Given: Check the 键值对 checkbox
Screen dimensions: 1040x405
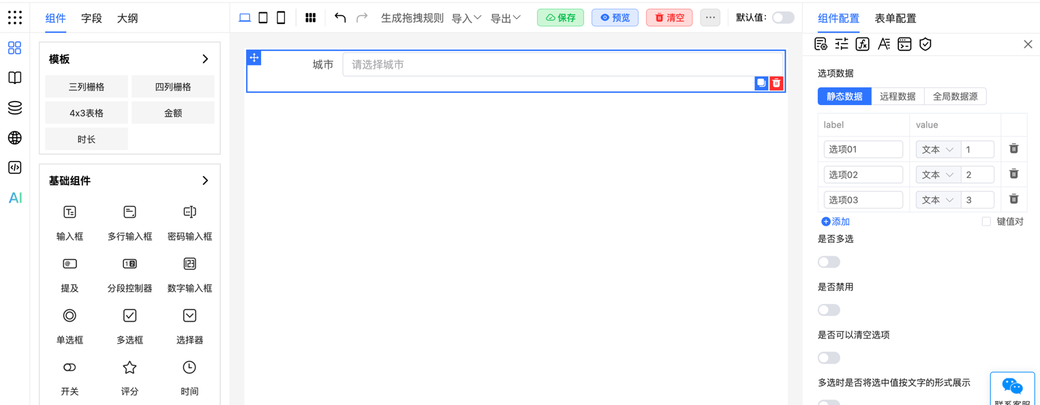Looking at the screenshot, I should point(986,222).
